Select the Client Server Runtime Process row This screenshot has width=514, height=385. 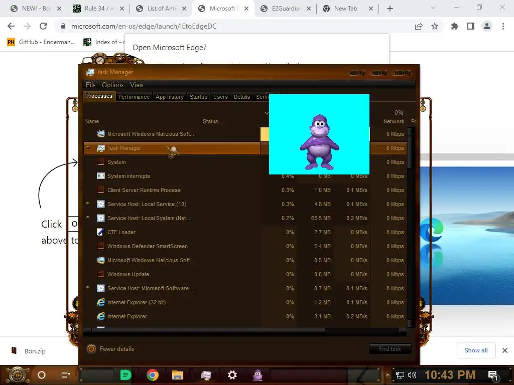click(245, 190)
